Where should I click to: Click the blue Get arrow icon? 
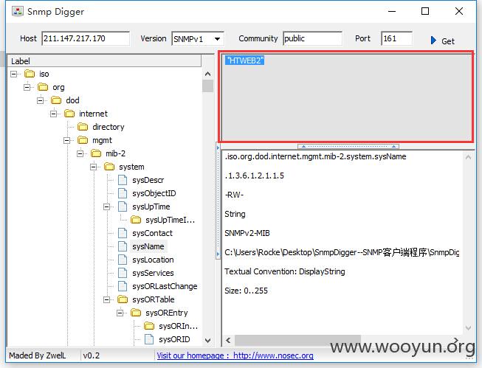[433, 41]
